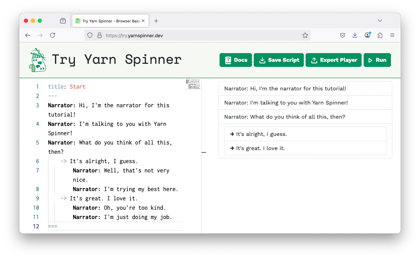Bookmark this page with star icon
Screen dimensions: 420x259
tap(305, 35)
